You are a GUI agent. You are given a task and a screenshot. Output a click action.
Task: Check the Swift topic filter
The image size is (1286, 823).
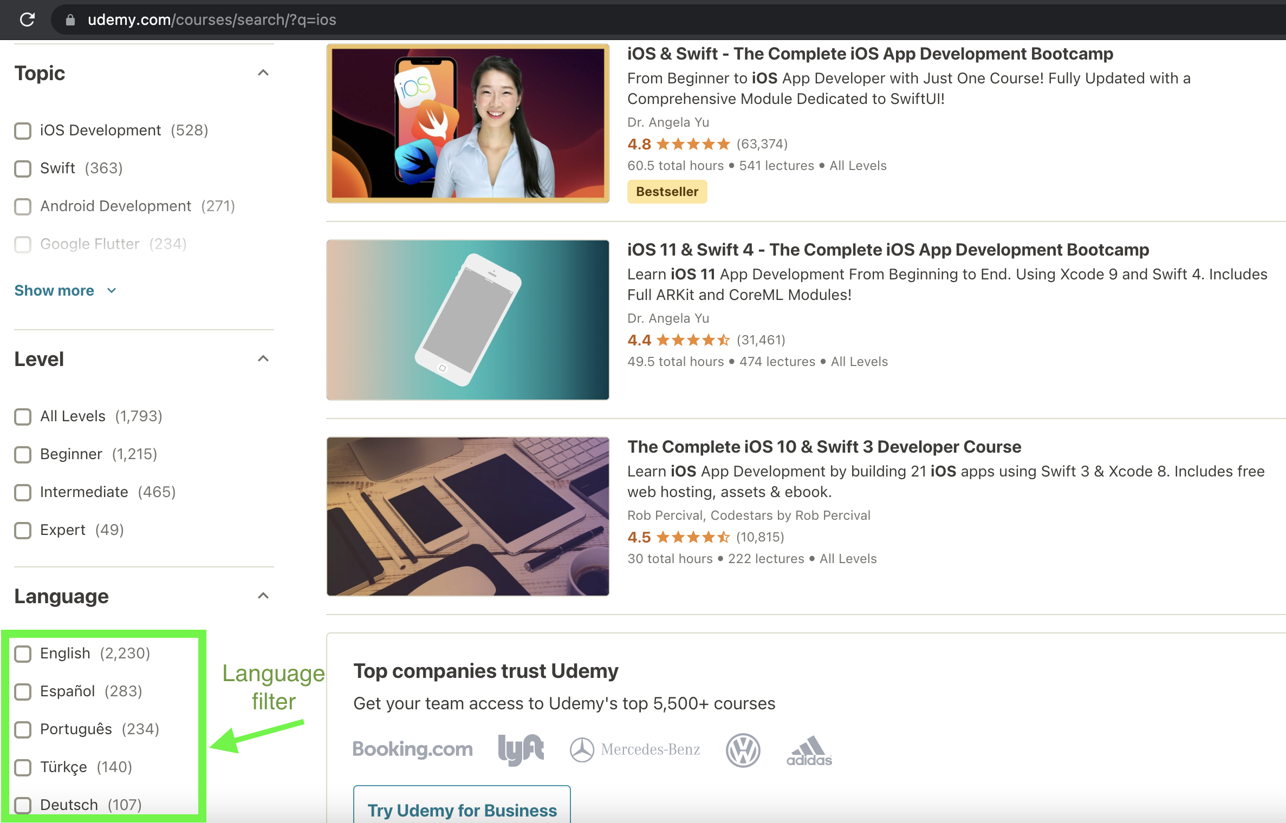point(22,169)
